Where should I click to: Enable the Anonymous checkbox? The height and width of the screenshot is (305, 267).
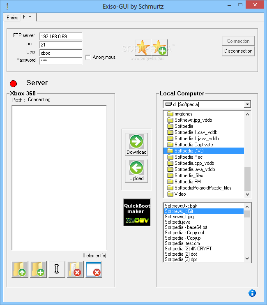88,57
